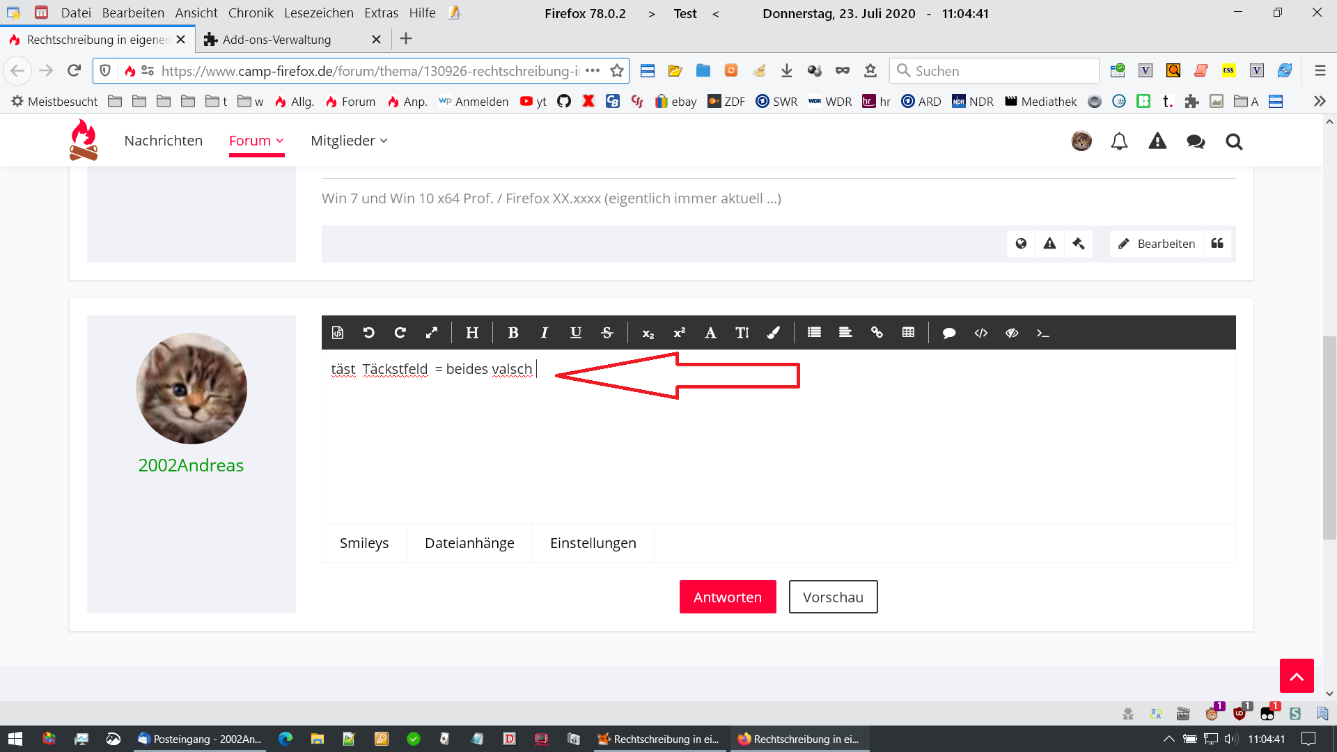1337x752 pixels.
Task: Pick font color with brush icon
Action: (773, 333)
